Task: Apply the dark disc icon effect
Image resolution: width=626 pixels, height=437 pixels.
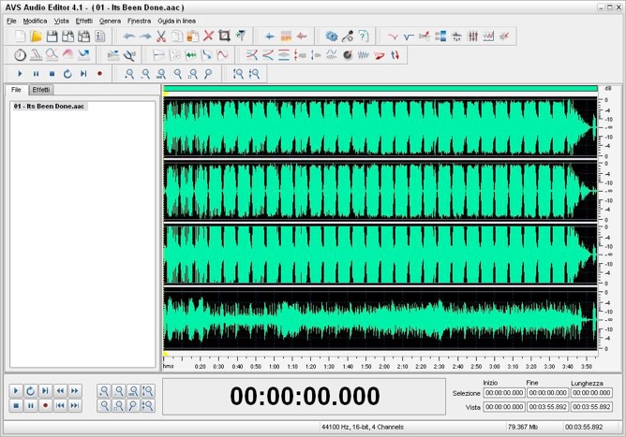Action: [x=348, y=55]
